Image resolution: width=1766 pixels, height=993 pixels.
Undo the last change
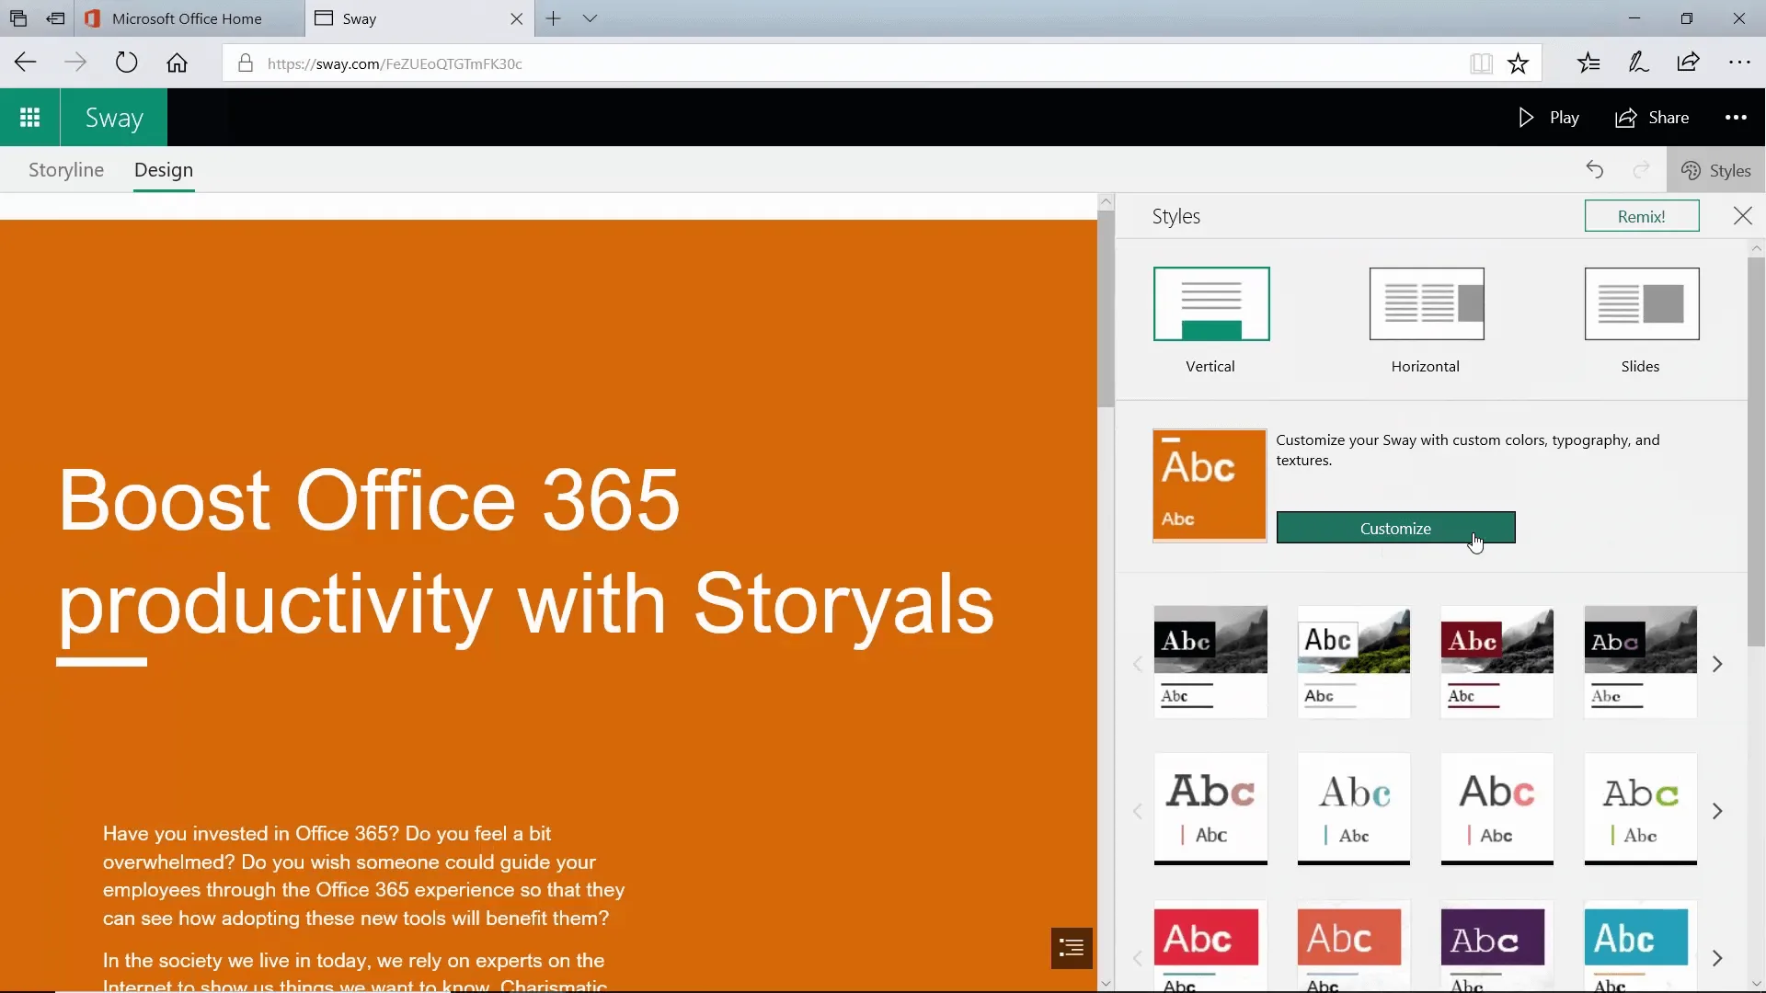[x=1595, y=170]
